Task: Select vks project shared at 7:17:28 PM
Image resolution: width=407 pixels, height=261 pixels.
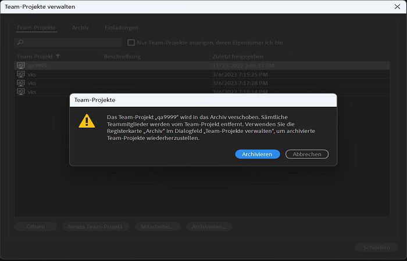Action: point(202,83)
